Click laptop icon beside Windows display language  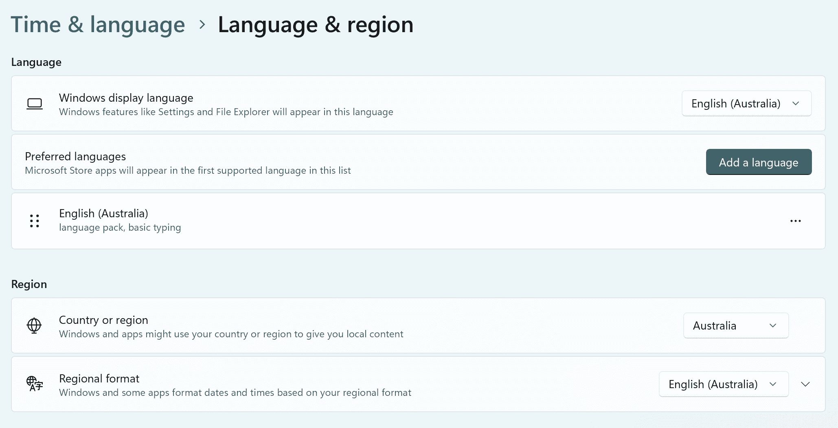click(x=35, y=104)
